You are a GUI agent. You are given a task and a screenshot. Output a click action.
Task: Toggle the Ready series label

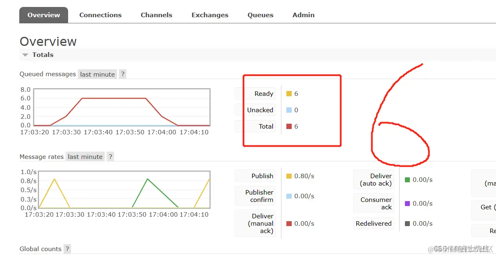click(255, 93)
